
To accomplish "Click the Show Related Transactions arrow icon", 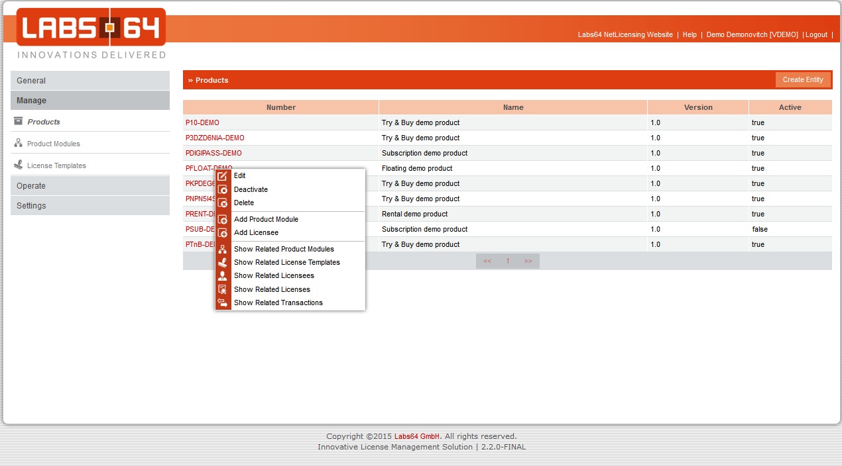I will [223, 303].
